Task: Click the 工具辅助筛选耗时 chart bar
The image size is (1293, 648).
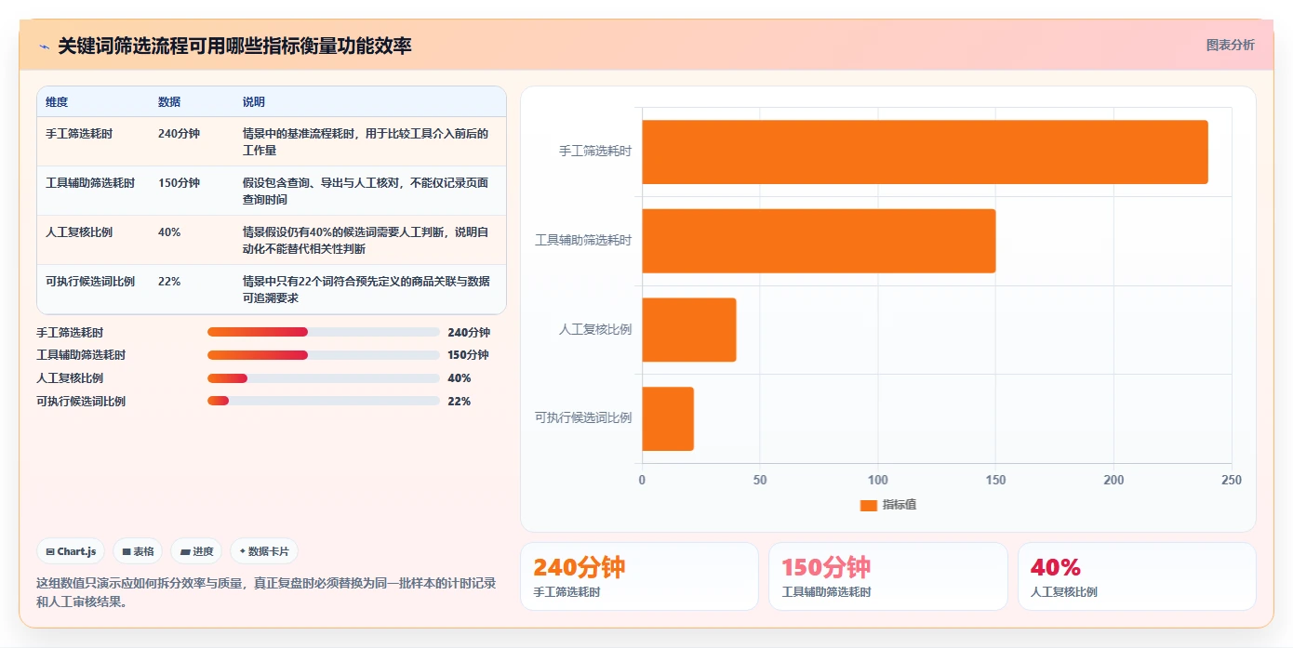Action: 819,241
